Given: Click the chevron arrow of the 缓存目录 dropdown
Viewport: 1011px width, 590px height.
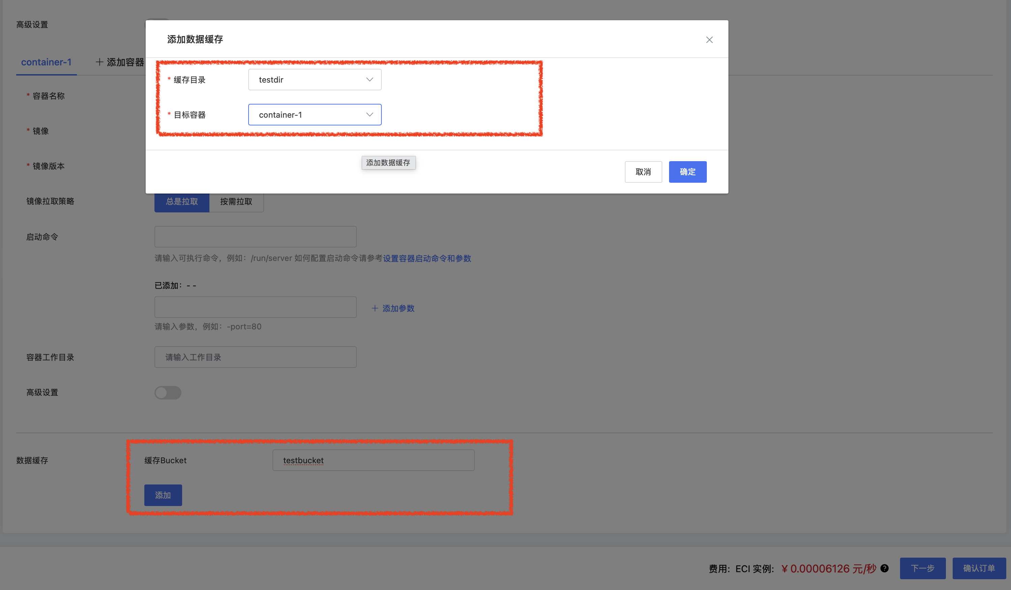Looking at the screenshot, I should point(369,80).
